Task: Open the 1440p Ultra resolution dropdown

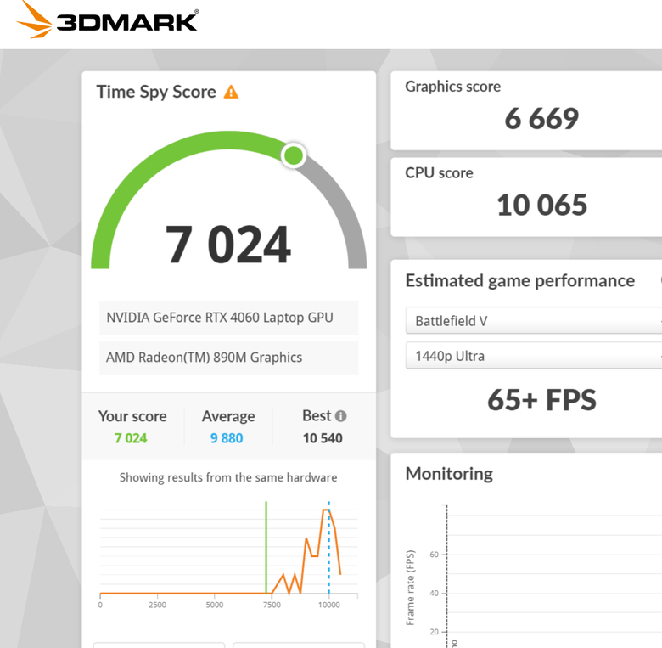Action: (534, 356)
